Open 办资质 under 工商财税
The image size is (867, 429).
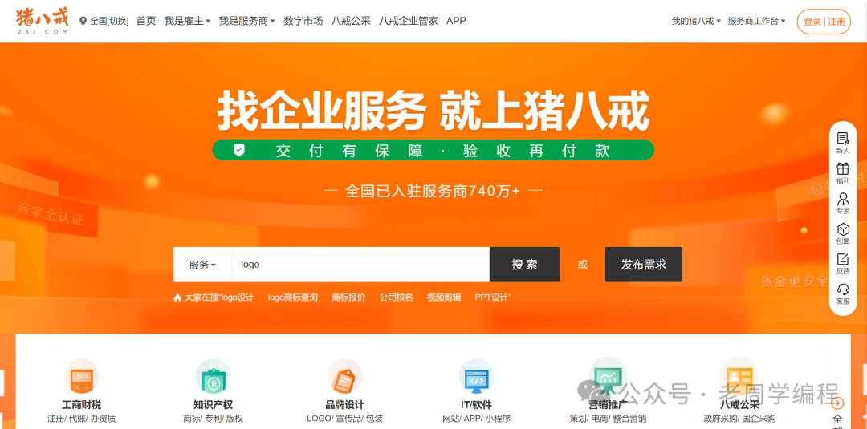104,419
